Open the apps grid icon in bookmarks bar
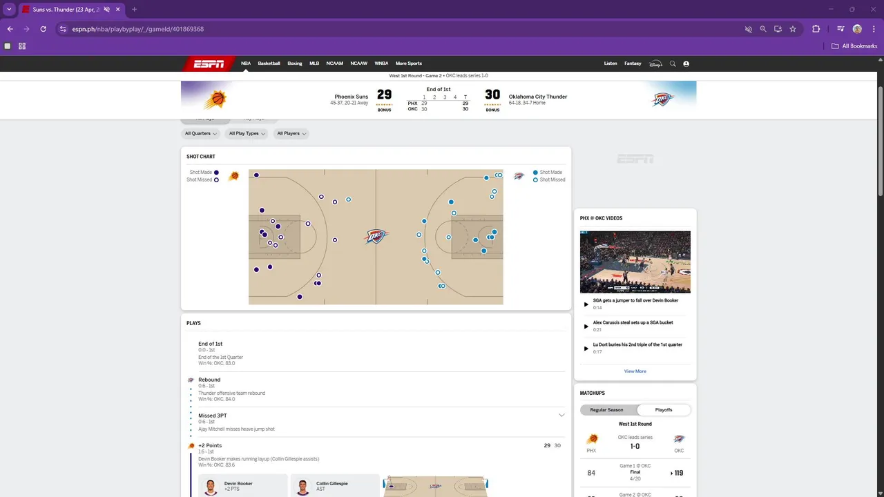Viewport: 884px width, 497px height. point(22,46)
